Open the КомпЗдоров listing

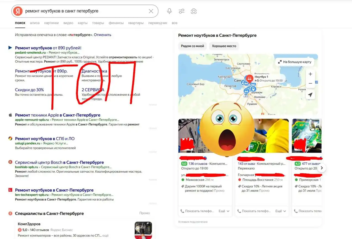(x=29, y=224)
